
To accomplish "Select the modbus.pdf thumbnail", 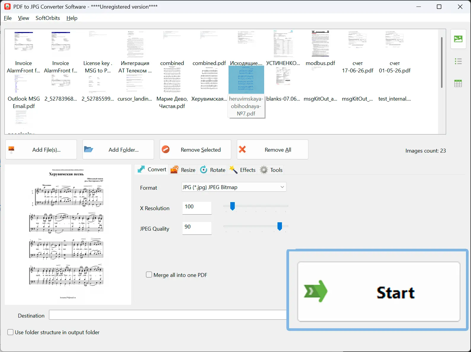I will tap(320, 48).
